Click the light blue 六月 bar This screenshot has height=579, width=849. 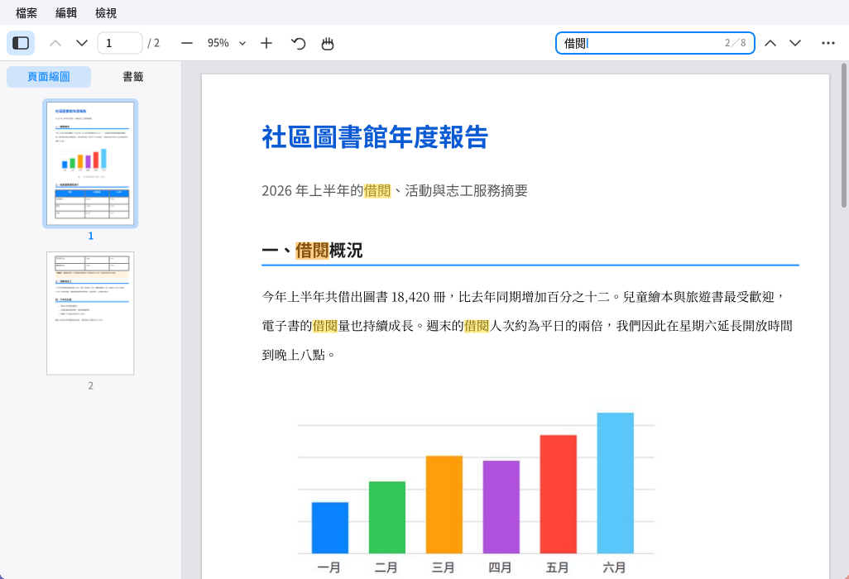tap(615, 483)
